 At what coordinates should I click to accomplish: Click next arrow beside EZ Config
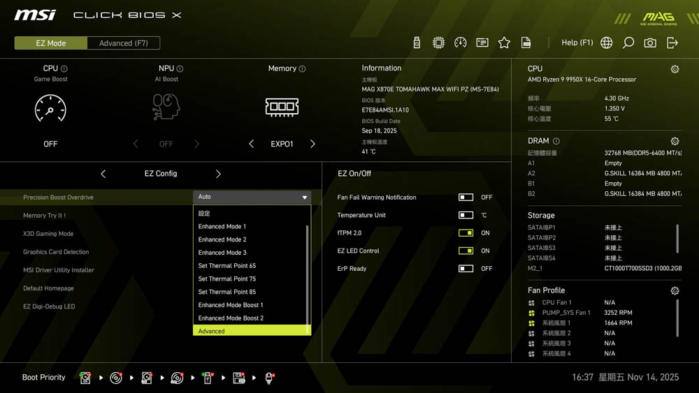pos(218,174)
